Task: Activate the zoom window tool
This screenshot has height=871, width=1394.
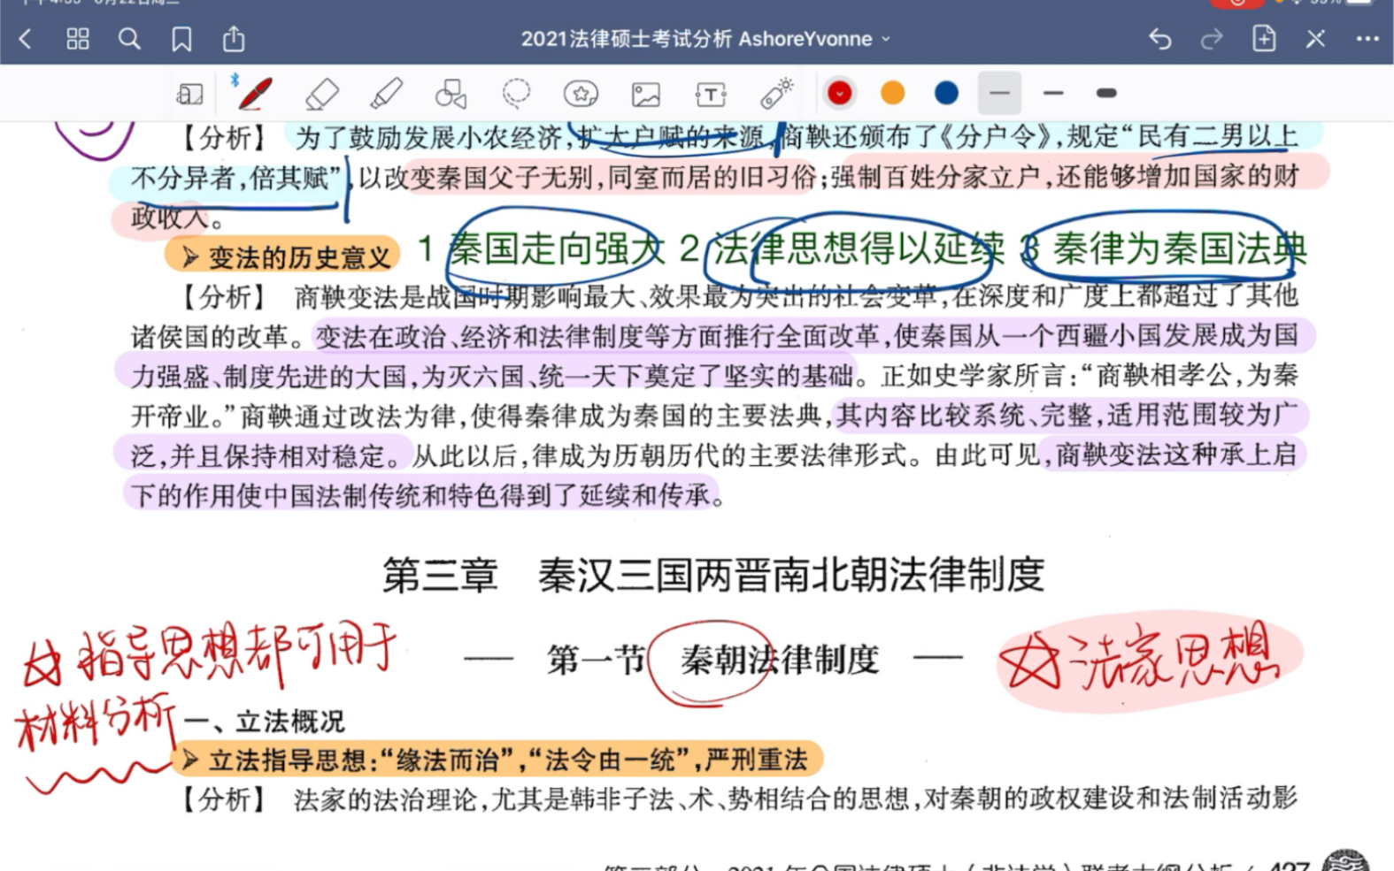Action: pyautogui.click(x=189, y=94)
